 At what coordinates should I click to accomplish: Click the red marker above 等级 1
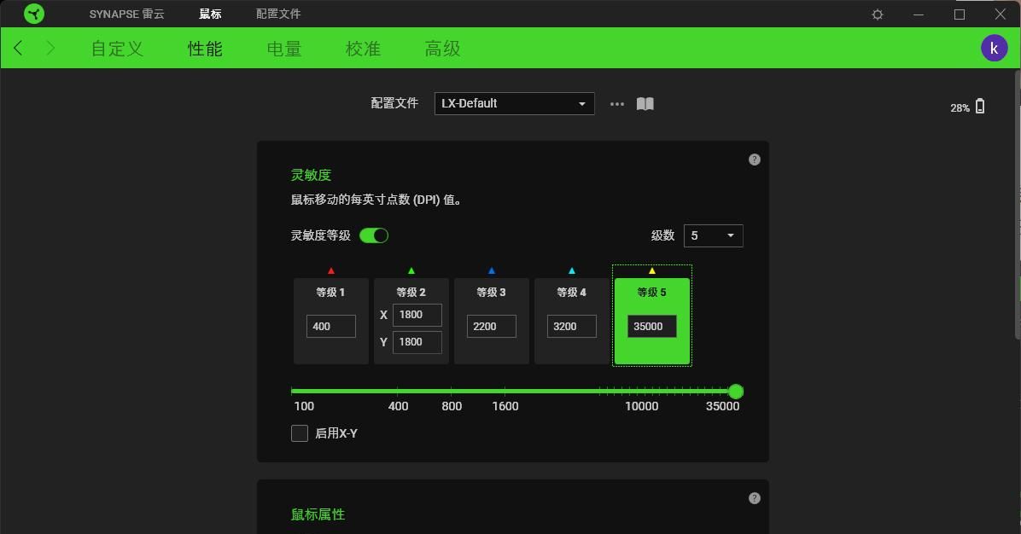(x=330, y=270)
